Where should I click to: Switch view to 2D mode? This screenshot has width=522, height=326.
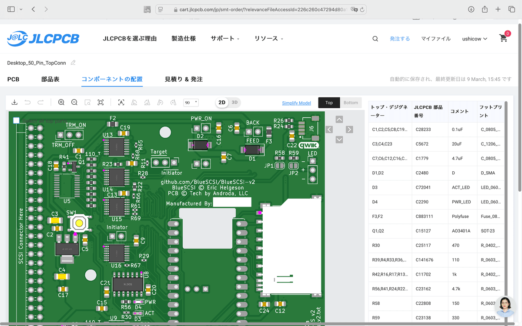coord(222,103)
